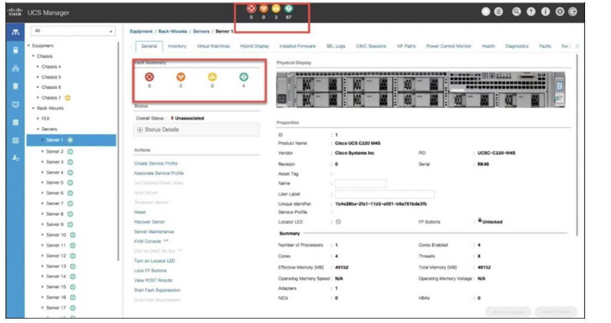
Task: Expand the Chassis 5 tree node
Action: coord(38,77)
